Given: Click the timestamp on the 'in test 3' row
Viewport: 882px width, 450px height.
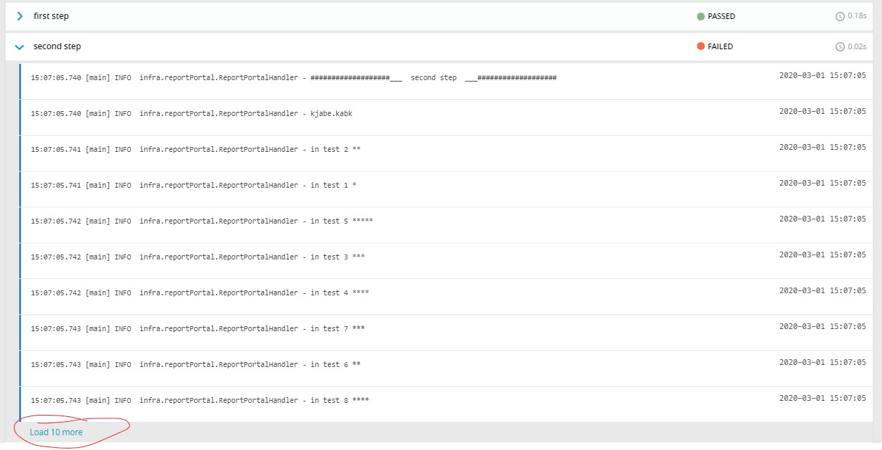Looking at the screenshot, I should click(x=822, y=255).
